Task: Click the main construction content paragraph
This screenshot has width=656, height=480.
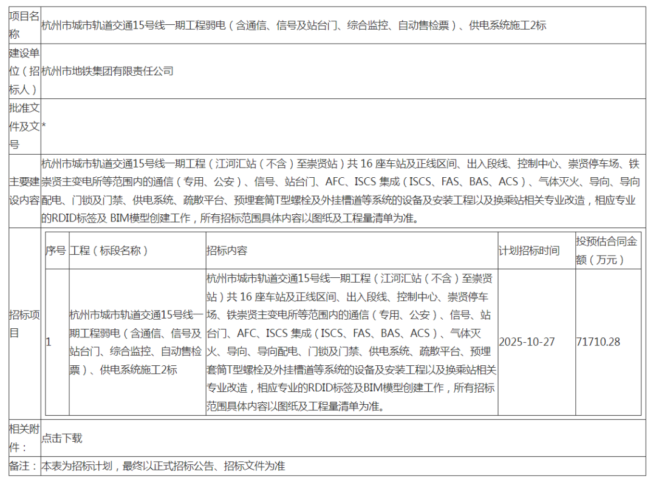Action: [x=340, y=191]
